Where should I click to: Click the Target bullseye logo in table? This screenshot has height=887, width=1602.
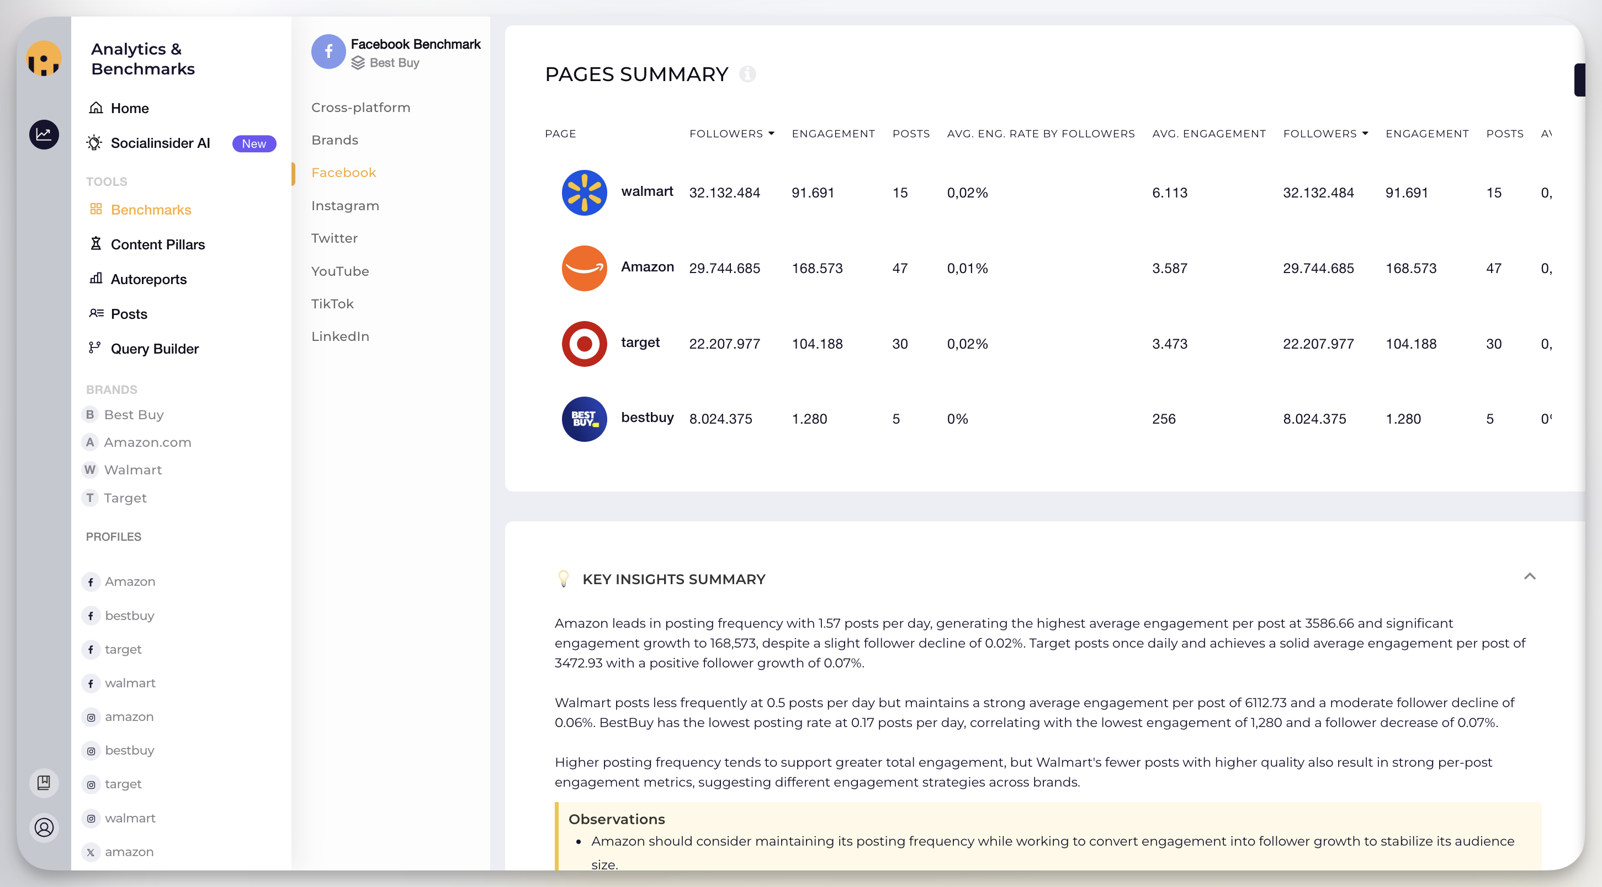click(584, 344)
